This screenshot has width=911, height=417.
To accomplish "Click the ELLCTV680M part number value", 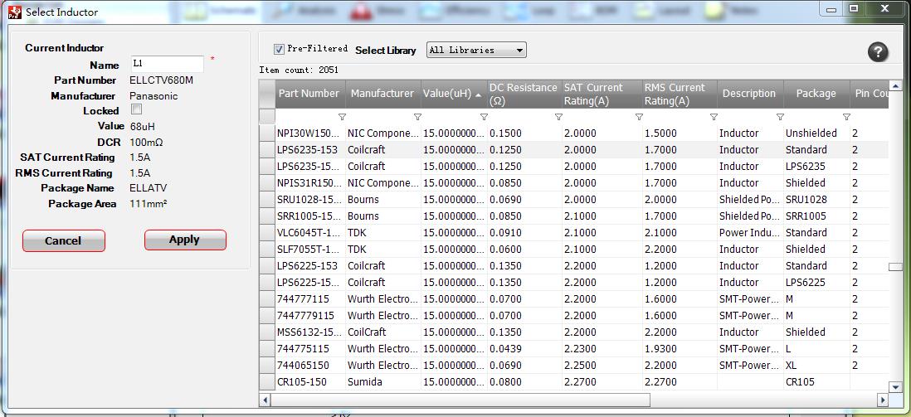I will (162, 80).
